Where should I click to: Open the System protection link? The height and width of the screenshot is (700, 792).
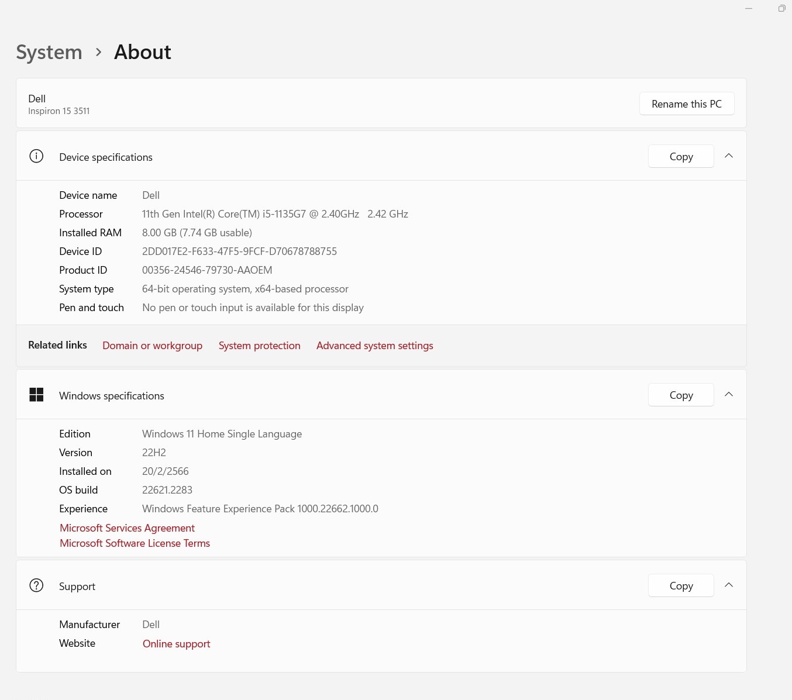coord(259,346)
